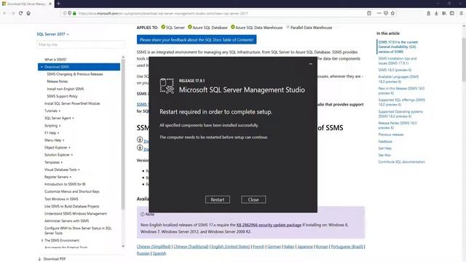The width and height of the screenshot is (466, 262).
Task: Minimize the SSMS installer dialog
Action: [x=311, y=63]
